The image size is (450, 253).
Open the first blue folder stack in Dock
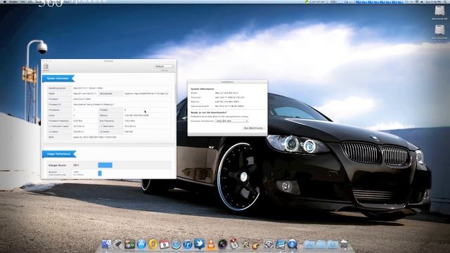309,245
